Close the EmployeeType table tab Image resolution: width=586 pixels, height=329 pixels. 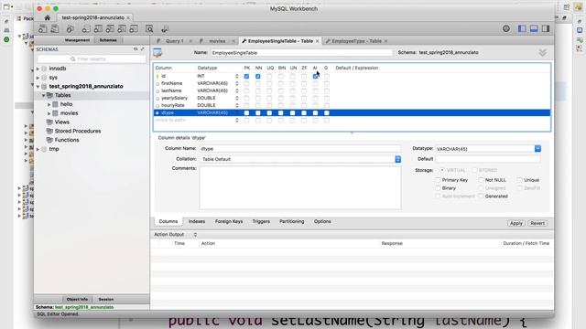click(385, 41)
